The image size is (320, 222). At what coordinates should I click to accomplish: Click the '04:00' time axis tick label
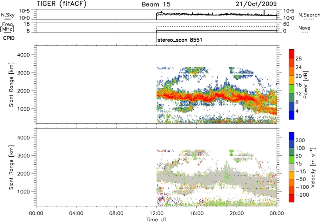(x=76, y=214)
